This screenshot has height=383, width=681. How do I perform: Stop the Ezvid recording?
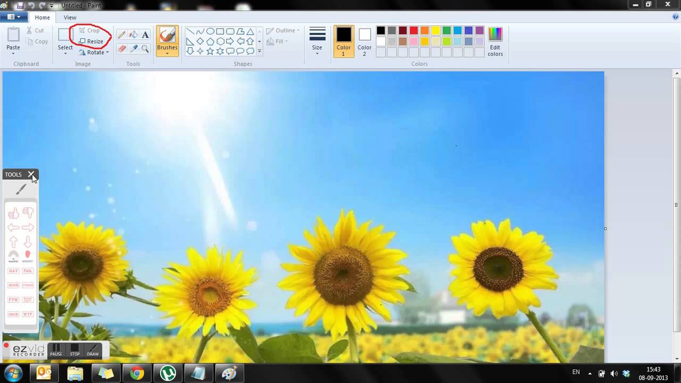pos(75,350)
